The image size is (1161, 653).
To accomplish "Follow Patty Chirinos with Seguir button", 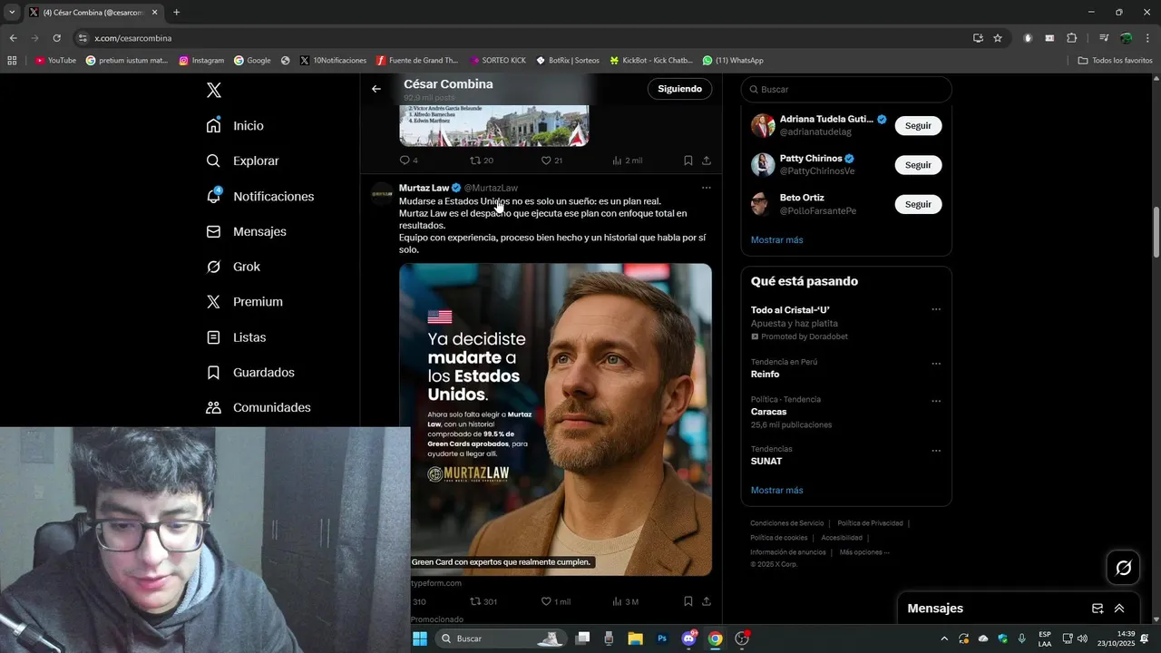I will click(918, 165).
